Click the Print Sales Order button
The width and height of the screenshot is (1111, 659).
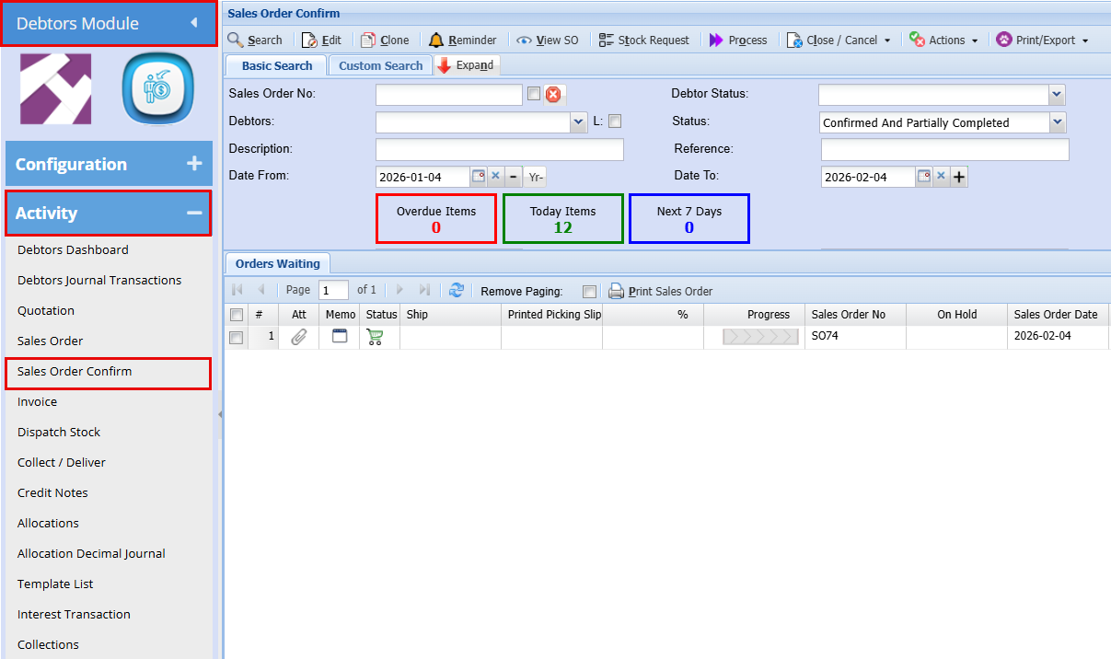click(x=660, y=291)
